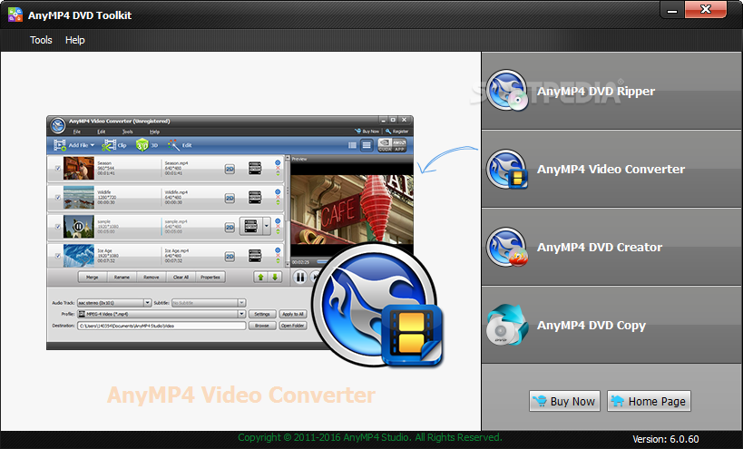The image size is (743, 449).
Task: Open the Tools menu
Action: tap(41, 40)
